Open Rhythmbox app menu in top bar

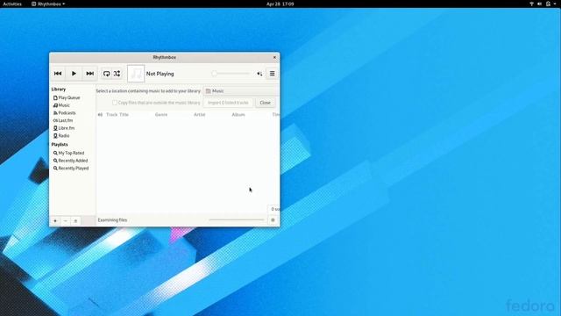coord(48,4)
